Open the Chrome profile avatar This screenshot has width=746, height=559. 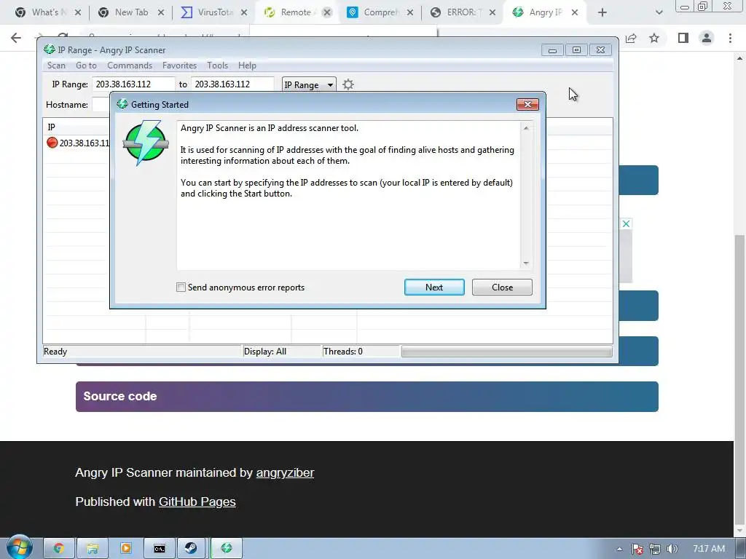[707, 38]
